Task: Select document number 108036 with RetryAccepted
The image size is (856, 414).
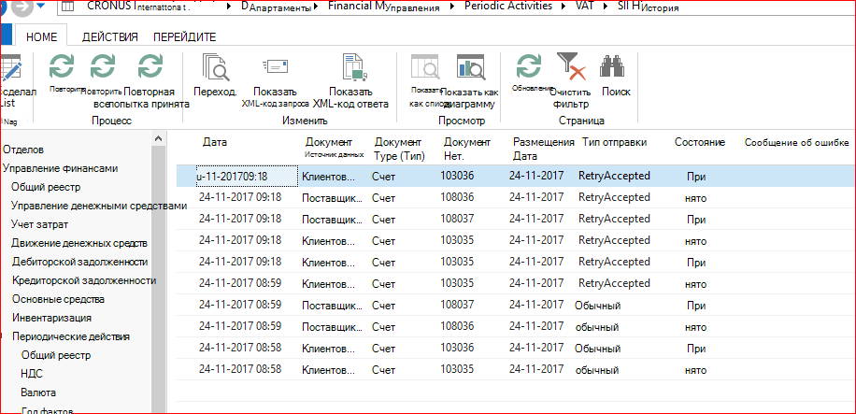Action: tap(457, 197)
